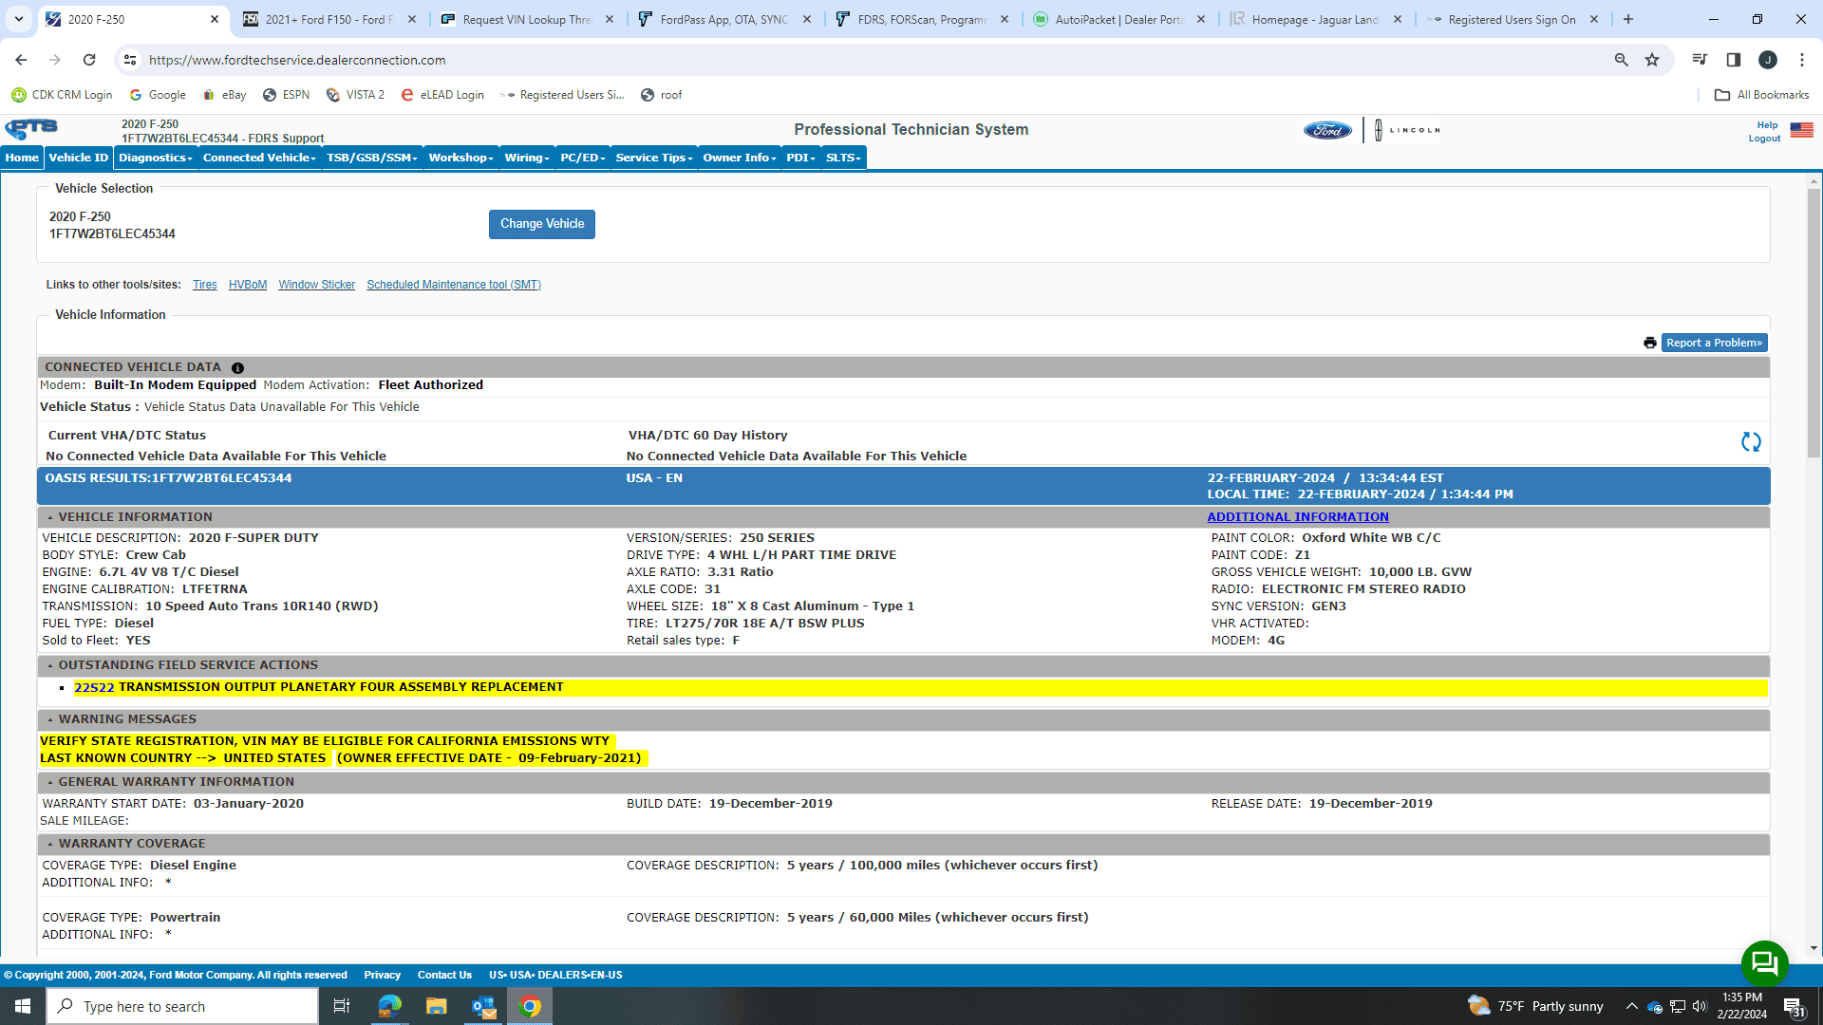Click the Lincoln logo
This screenshot has height=1025, width=1823.
[1408, 130]
